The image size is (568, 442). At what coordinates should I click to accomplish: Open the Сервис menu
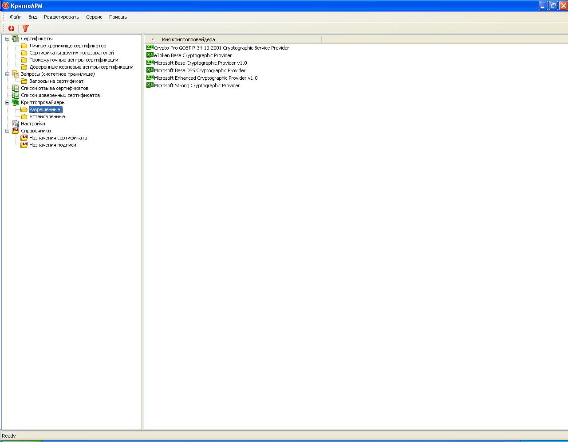(x=94, y=17)
